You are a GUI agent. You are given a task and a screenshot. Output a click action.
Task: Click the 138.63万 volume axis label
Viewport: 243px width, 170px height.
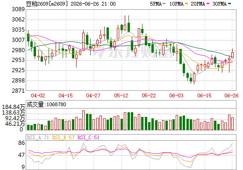[x=14, y=113]
